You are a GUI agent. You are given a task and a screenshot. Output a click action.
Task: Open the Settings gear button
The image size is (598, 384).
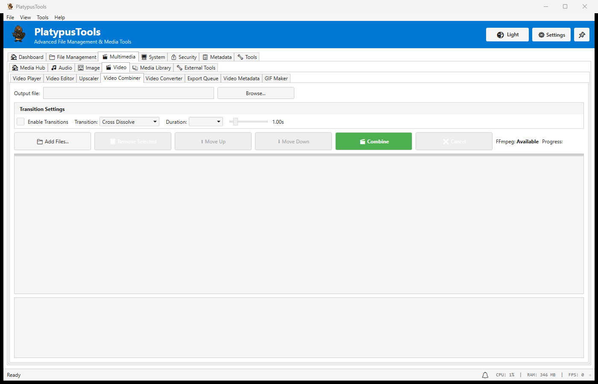[x=551, y=35]
